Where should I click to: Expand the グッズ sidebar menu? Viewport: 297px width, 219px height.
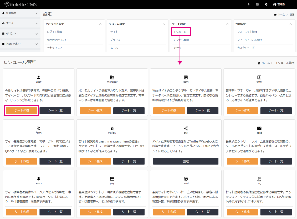click(x=20, y=23)
